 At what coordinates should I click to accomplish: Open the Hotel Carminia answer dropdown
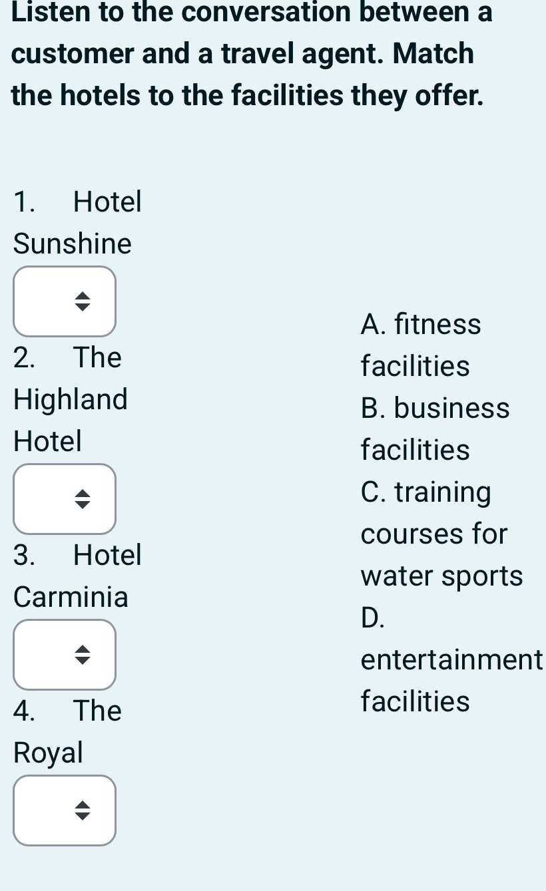pyautogui.click(x=65, y=655)
